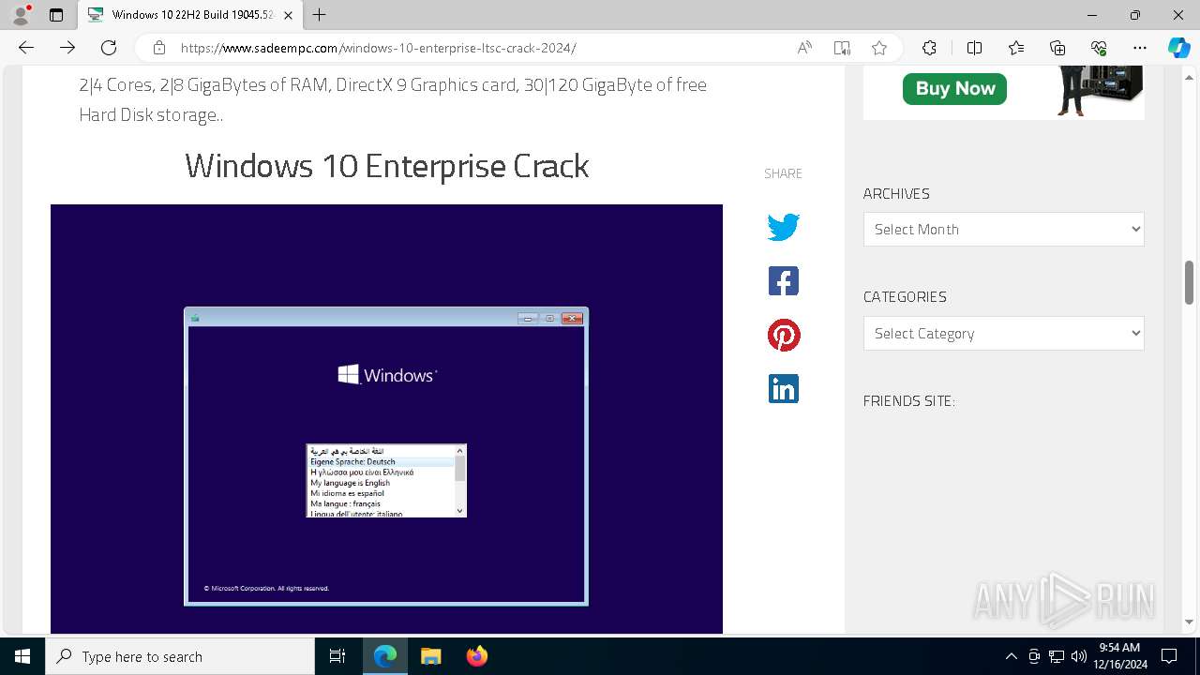Open the notification center icon
This screenshot has height=675, width=1200.
pyautogui.click(x=1169, y=656)
